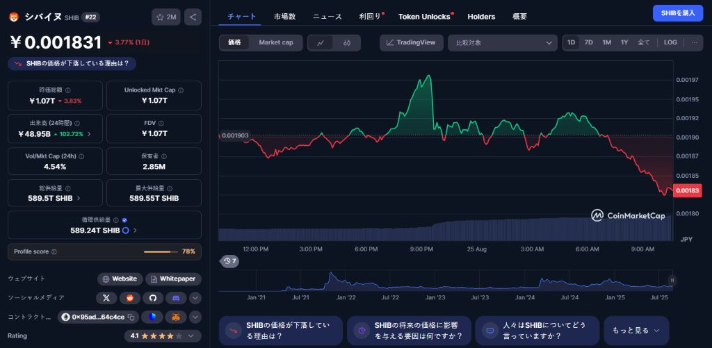Click info icon next to 保有者

(164, 156)
